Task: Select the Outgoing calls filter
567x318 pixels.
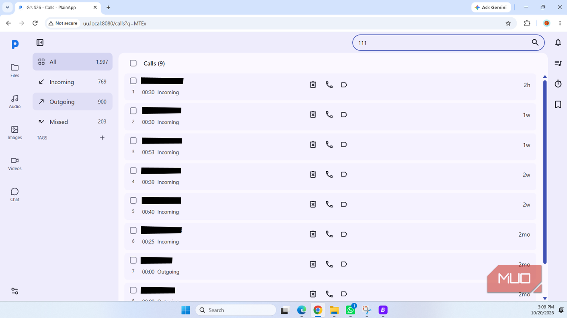Action: (72, 102)
